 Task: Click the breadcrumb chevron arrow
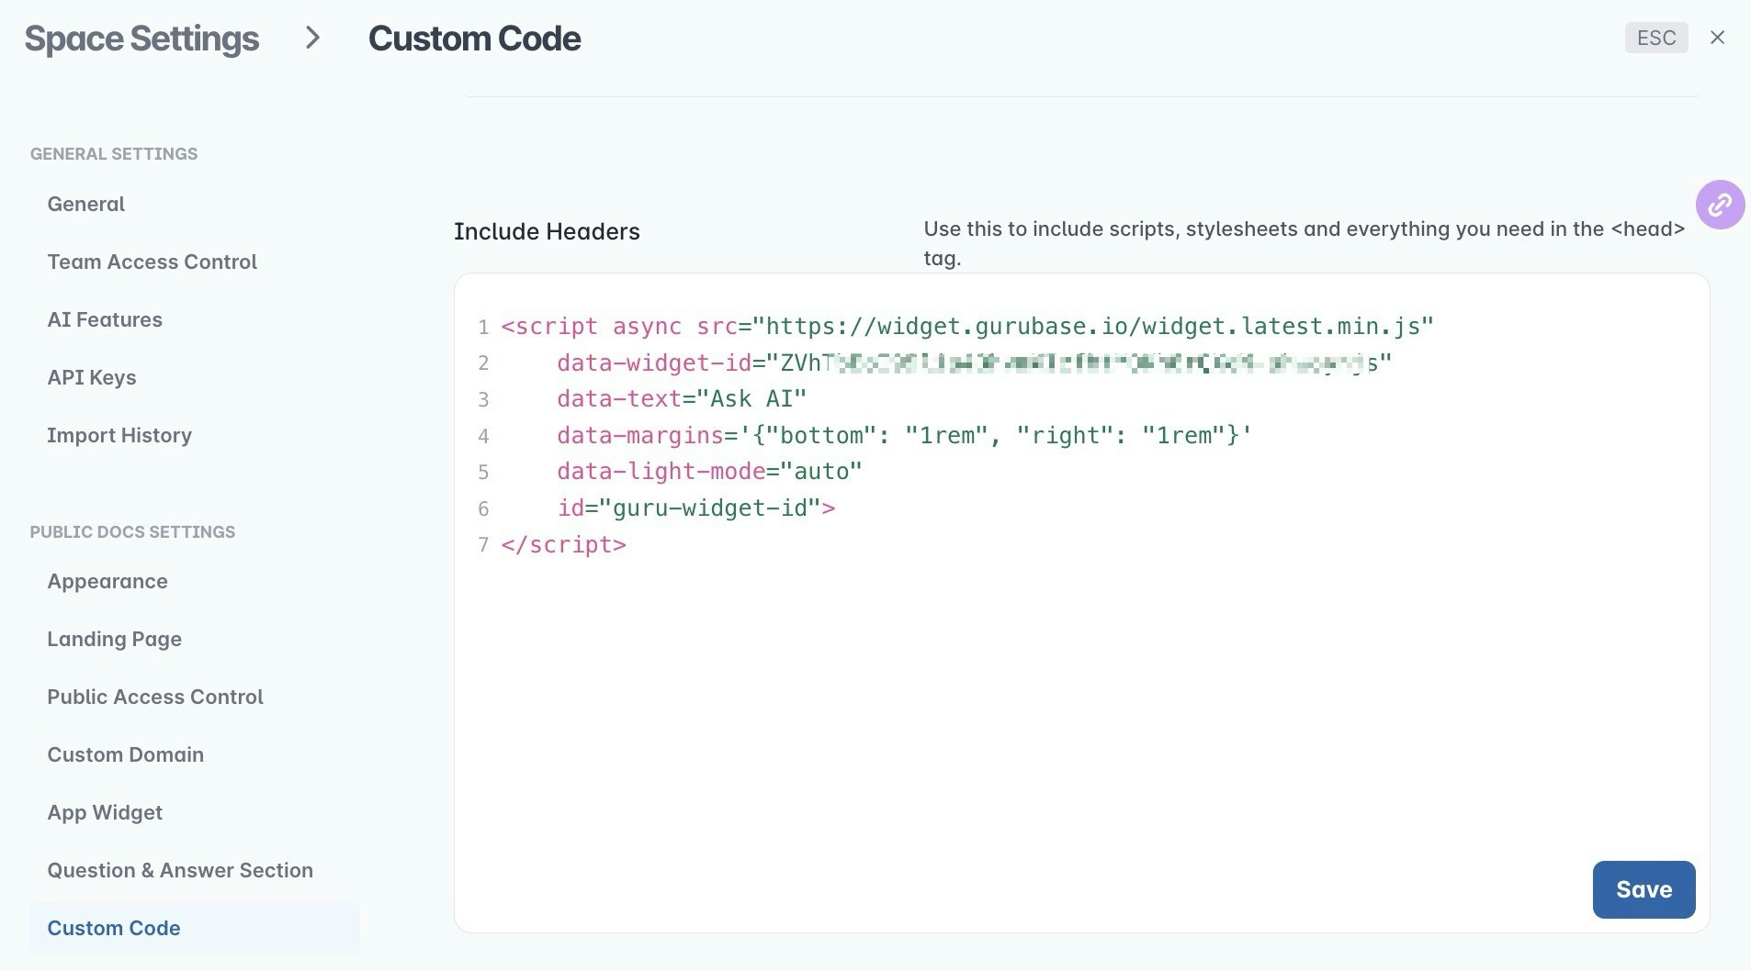pyautogui.click(x=313, y=38)
